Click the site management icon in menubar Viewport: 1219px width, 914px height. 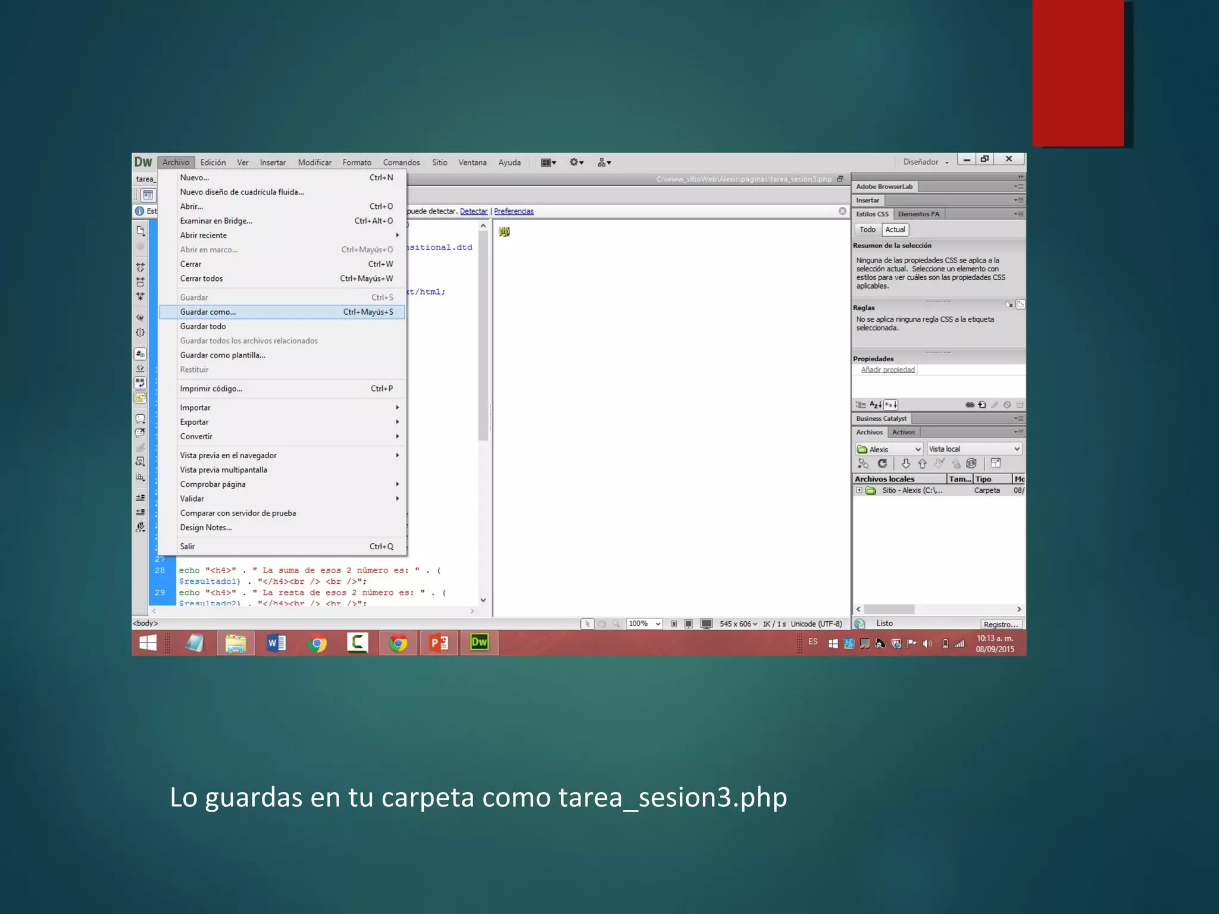tap(604, 162)
